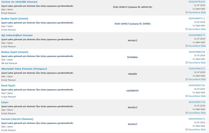Star the Çaycı job in Kocaeli
The height and width of the screenshot is (133, 209).
click(x=187, y=113)
